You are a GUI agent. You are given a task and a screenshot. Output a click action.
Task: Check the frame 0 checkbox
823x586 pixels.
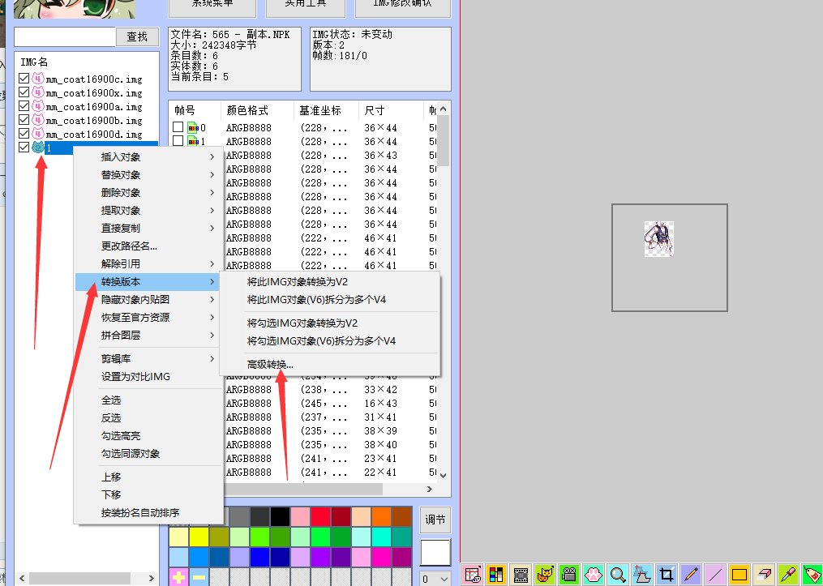[178, 128]
